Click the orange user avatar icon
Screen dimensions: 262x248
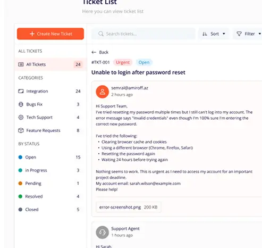(x=102, y=92)
